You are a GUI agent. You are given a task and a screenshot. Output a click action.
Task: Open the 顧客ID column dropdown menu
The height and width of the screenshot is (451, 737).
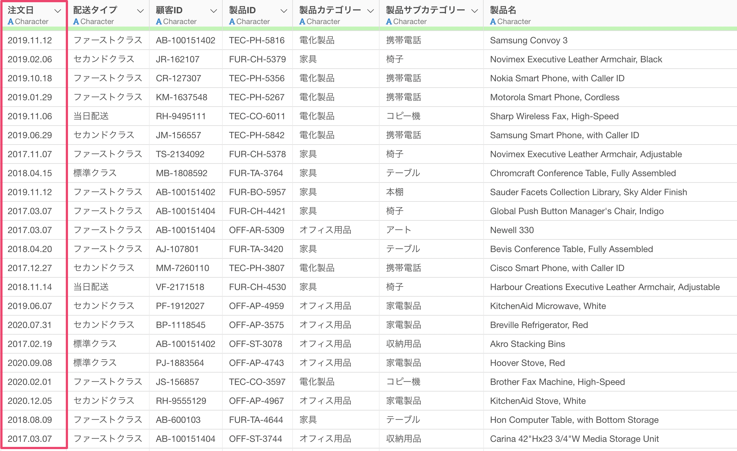tap(214, 11)
